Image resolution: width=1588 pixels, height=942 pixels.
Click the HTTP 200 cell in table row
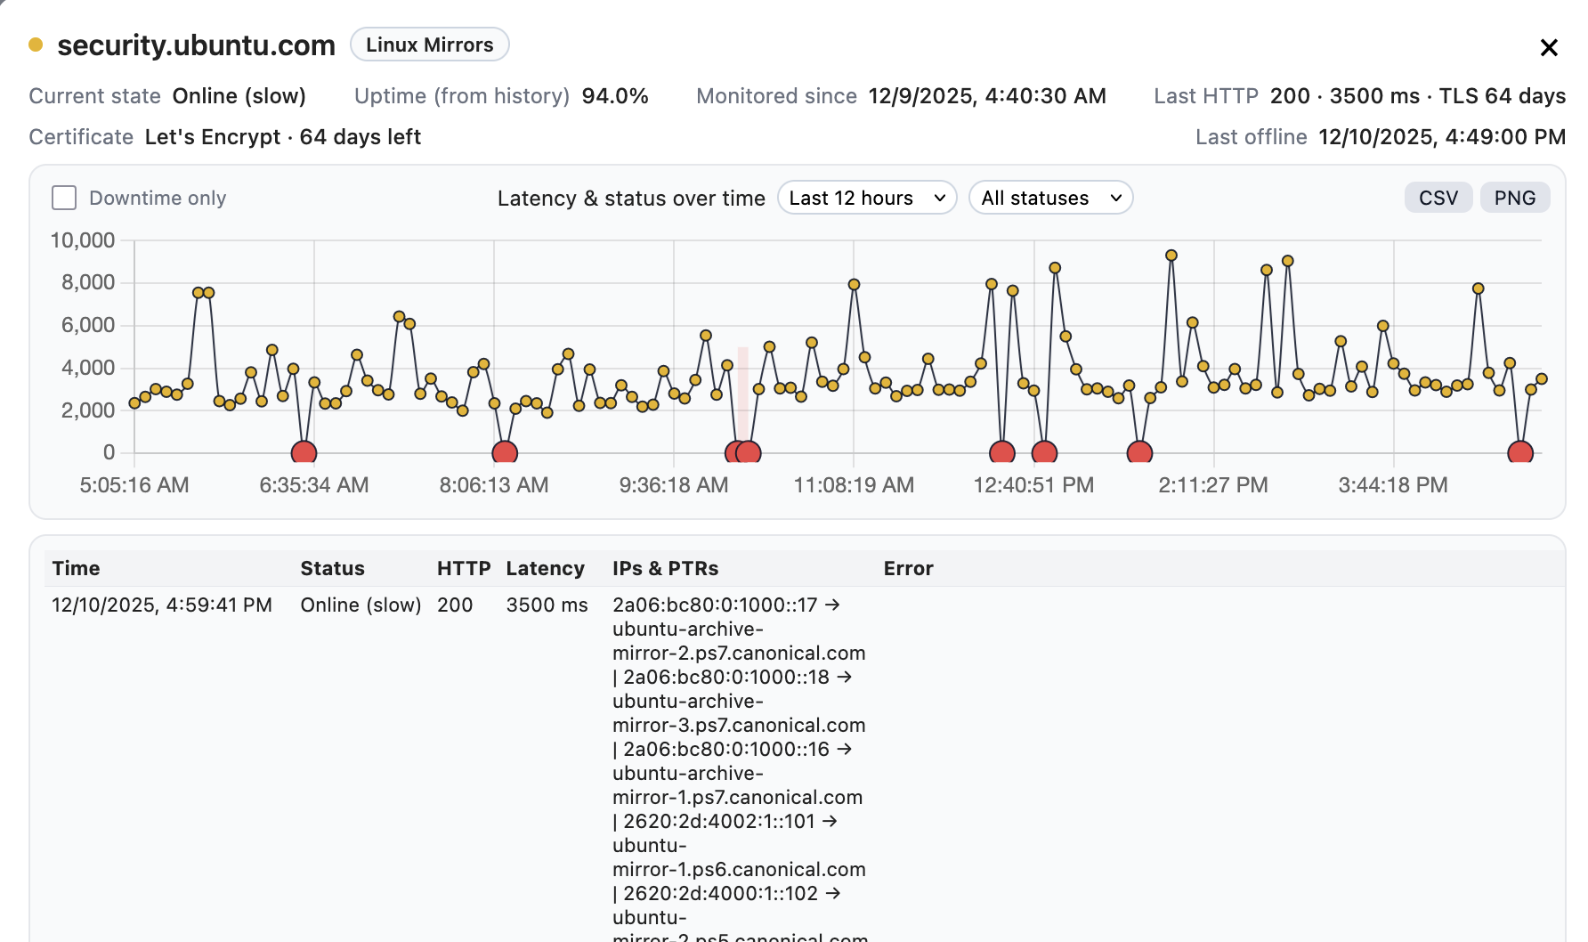(x=455, y=605)
